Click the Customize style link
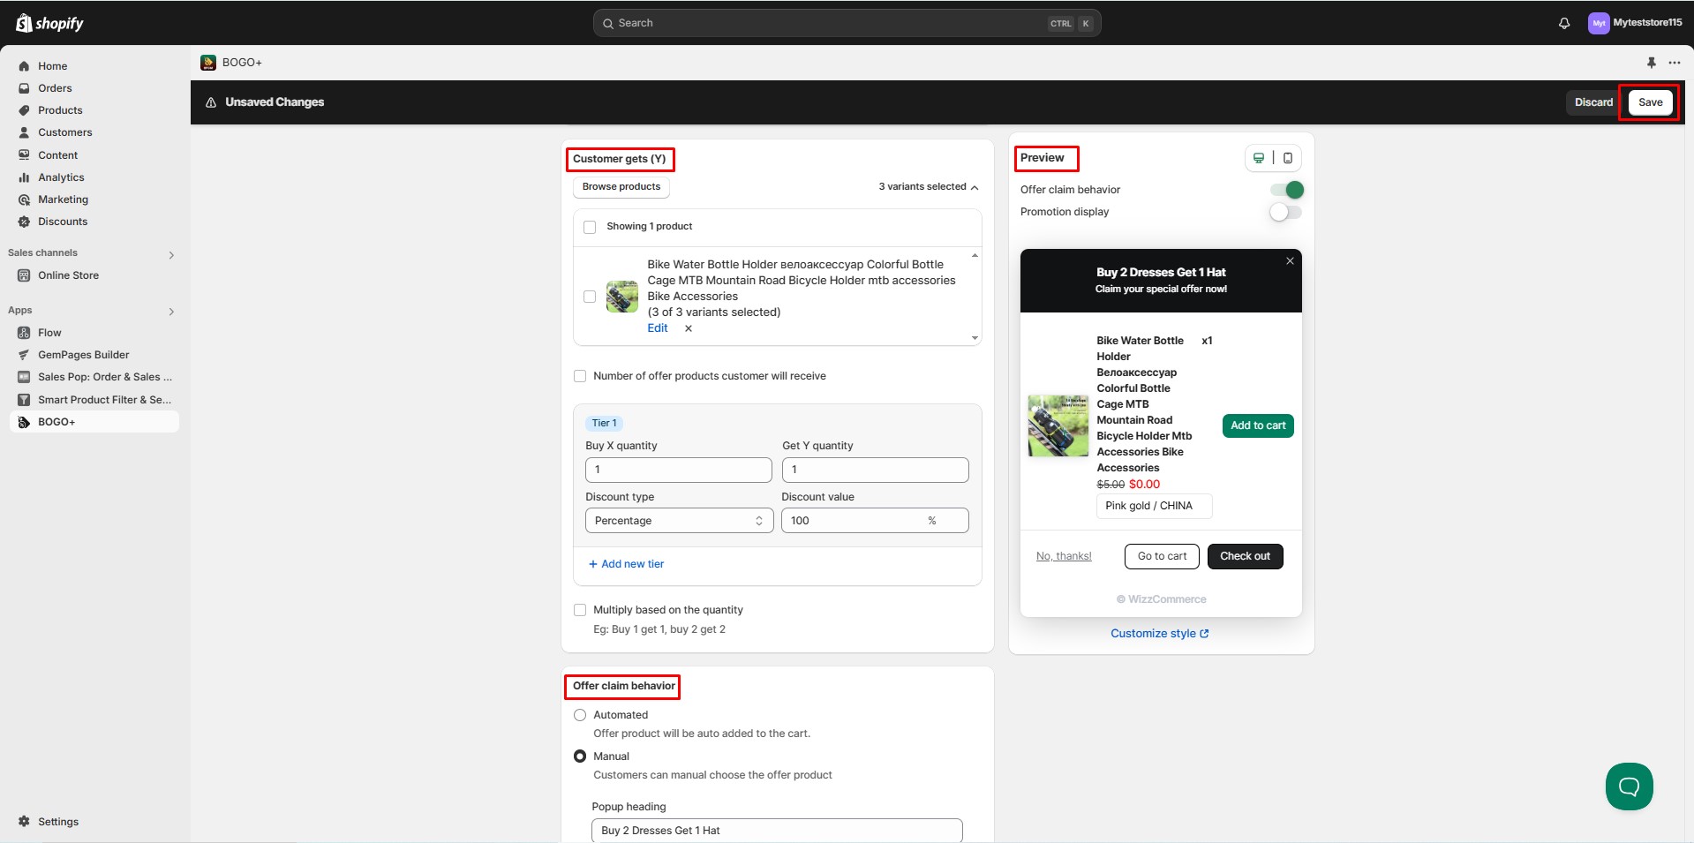This screenshot has width=1694, height=843. click(1159, 634)
